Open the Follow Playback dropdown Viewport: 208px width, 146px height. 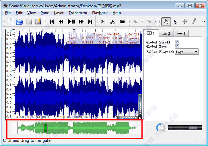click(x=187, y=52)
